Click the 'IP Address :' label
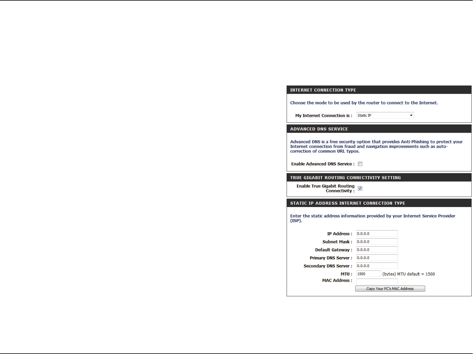 coord(339,234)
